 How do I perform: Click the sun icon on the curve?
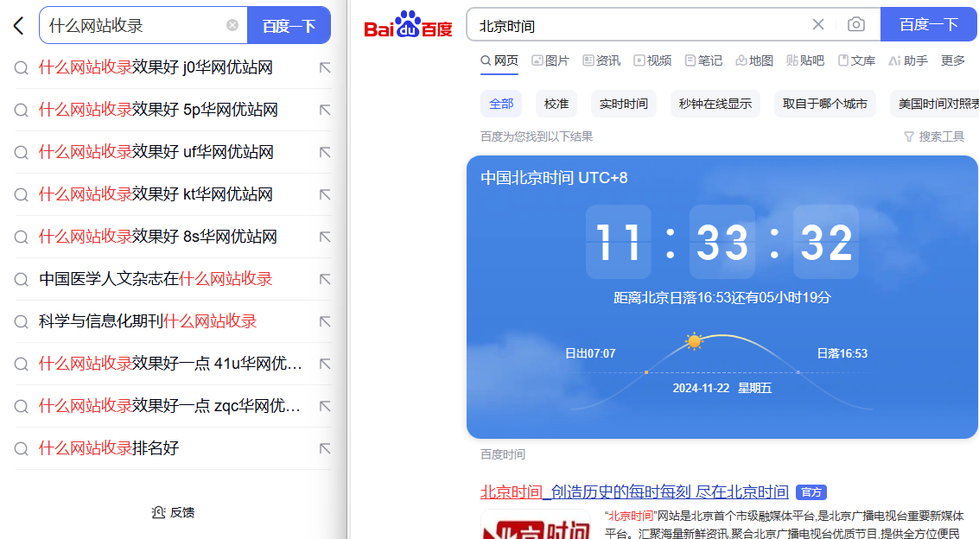click(x=694, y=341)
